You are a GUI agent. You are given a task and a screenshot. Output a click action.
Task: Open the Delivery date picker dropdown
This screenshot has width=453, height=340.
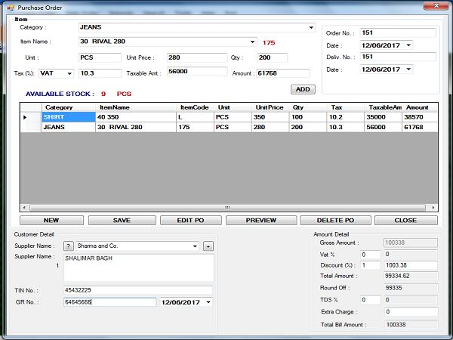click(x=408, y=69)
